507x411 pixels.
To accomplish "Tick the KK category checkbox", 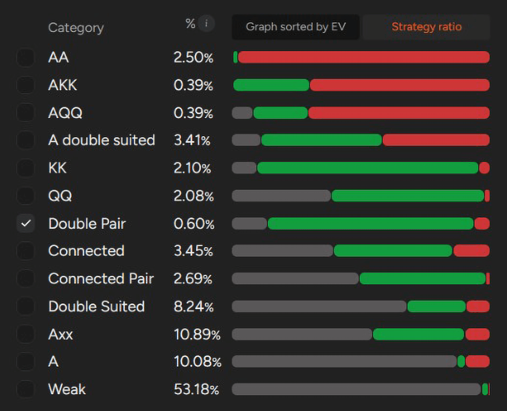I will pyautogui.click(x=25, y=168).
